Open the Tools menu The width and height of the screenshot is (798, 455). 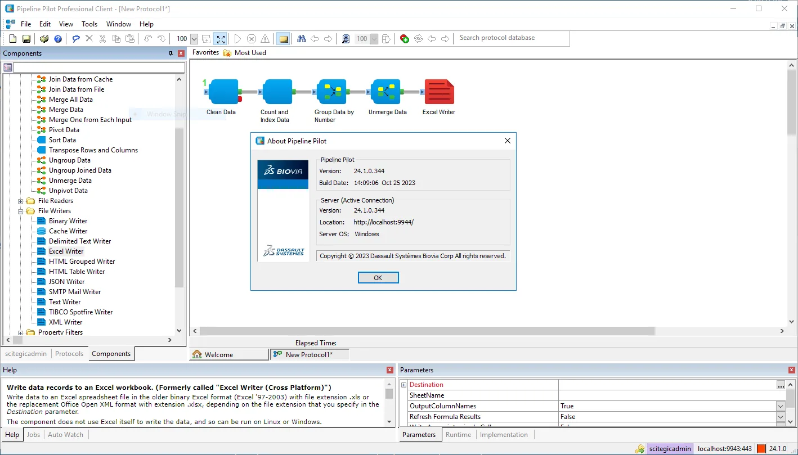[x=89, y=24]
